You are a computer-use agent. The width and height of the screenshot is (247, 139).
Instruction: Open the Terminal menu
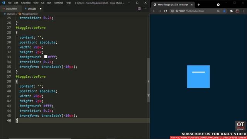click(58, 3)
